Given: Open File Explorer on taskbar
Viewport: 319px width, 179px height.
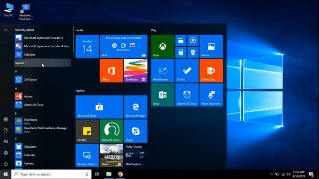Looking at the screenshot, I should coord(109,174).
